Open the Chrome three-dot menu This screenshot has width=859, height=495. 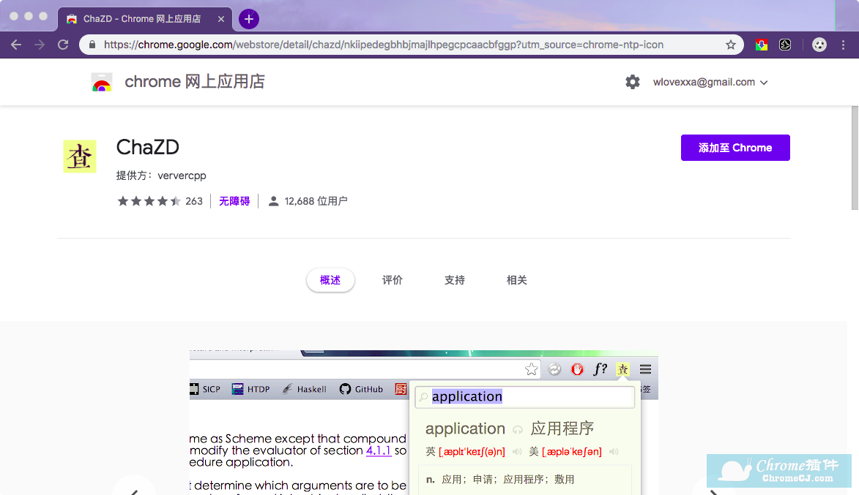tap(843, 45)
